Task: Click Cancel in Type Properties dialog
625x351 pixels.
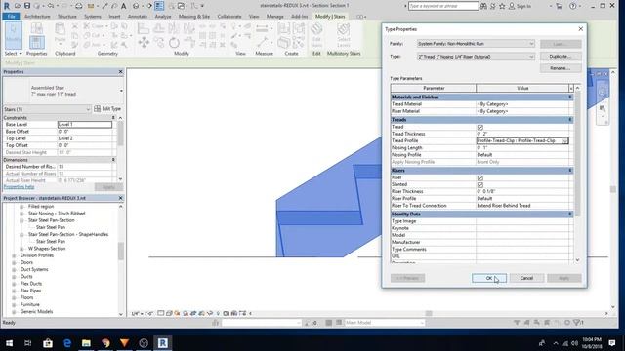Action: [x=526, y=278]
